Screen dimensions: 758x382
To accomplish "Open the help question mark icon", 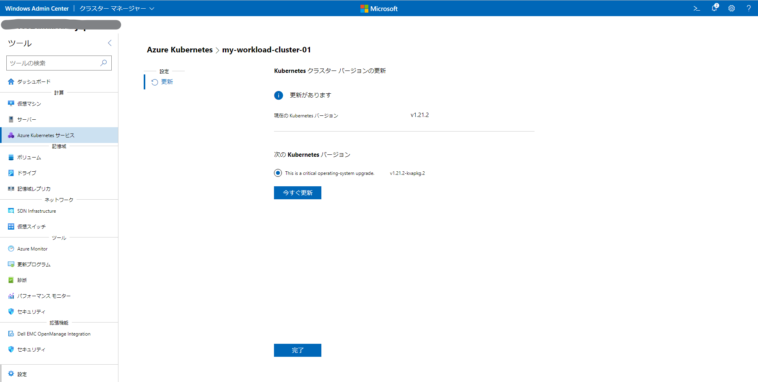I will pos(749,8).
